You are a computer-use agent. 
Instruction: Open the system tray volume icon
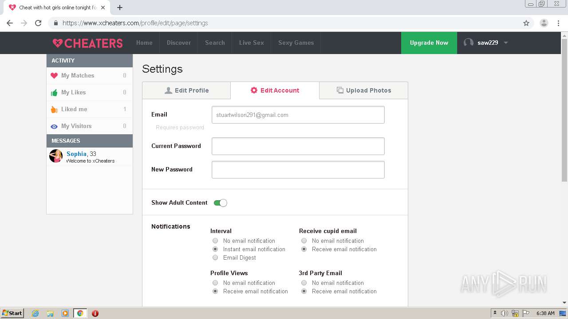505,313
